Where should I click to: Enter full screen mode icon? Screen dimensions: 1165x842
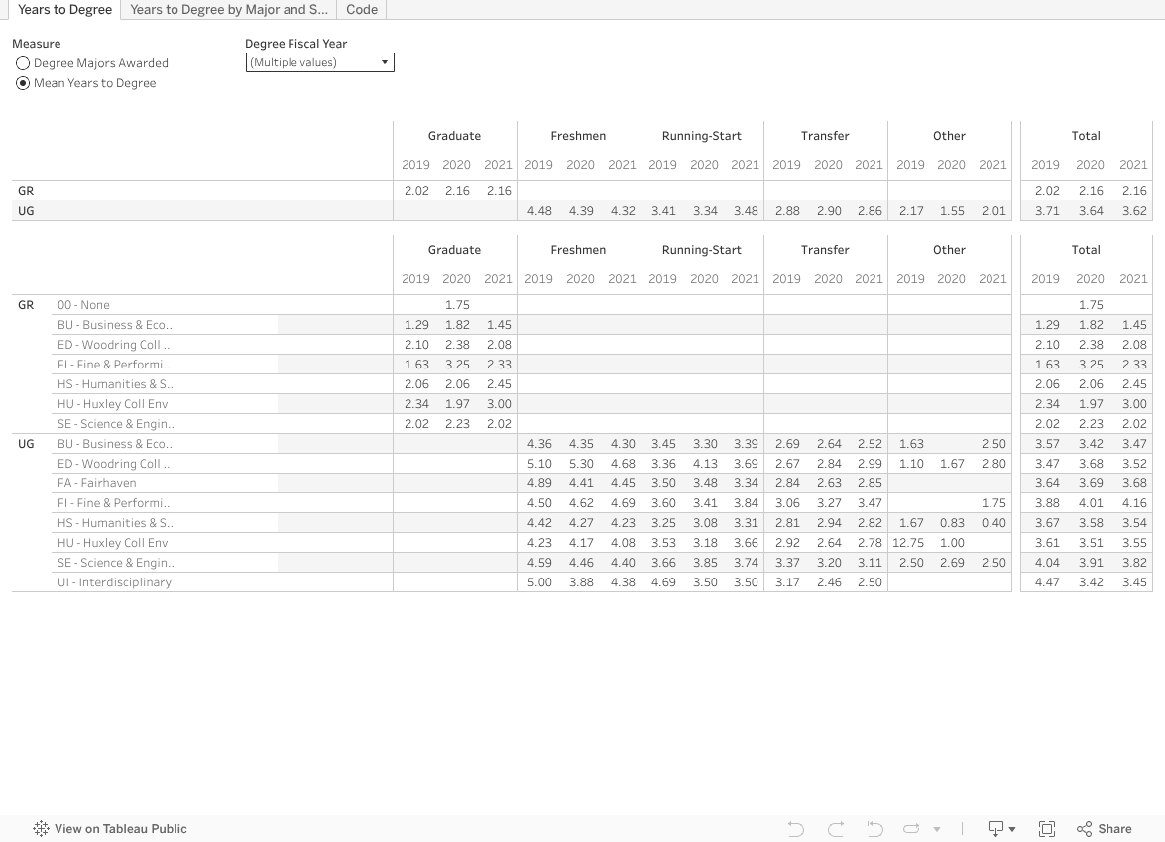(1046, 829)
